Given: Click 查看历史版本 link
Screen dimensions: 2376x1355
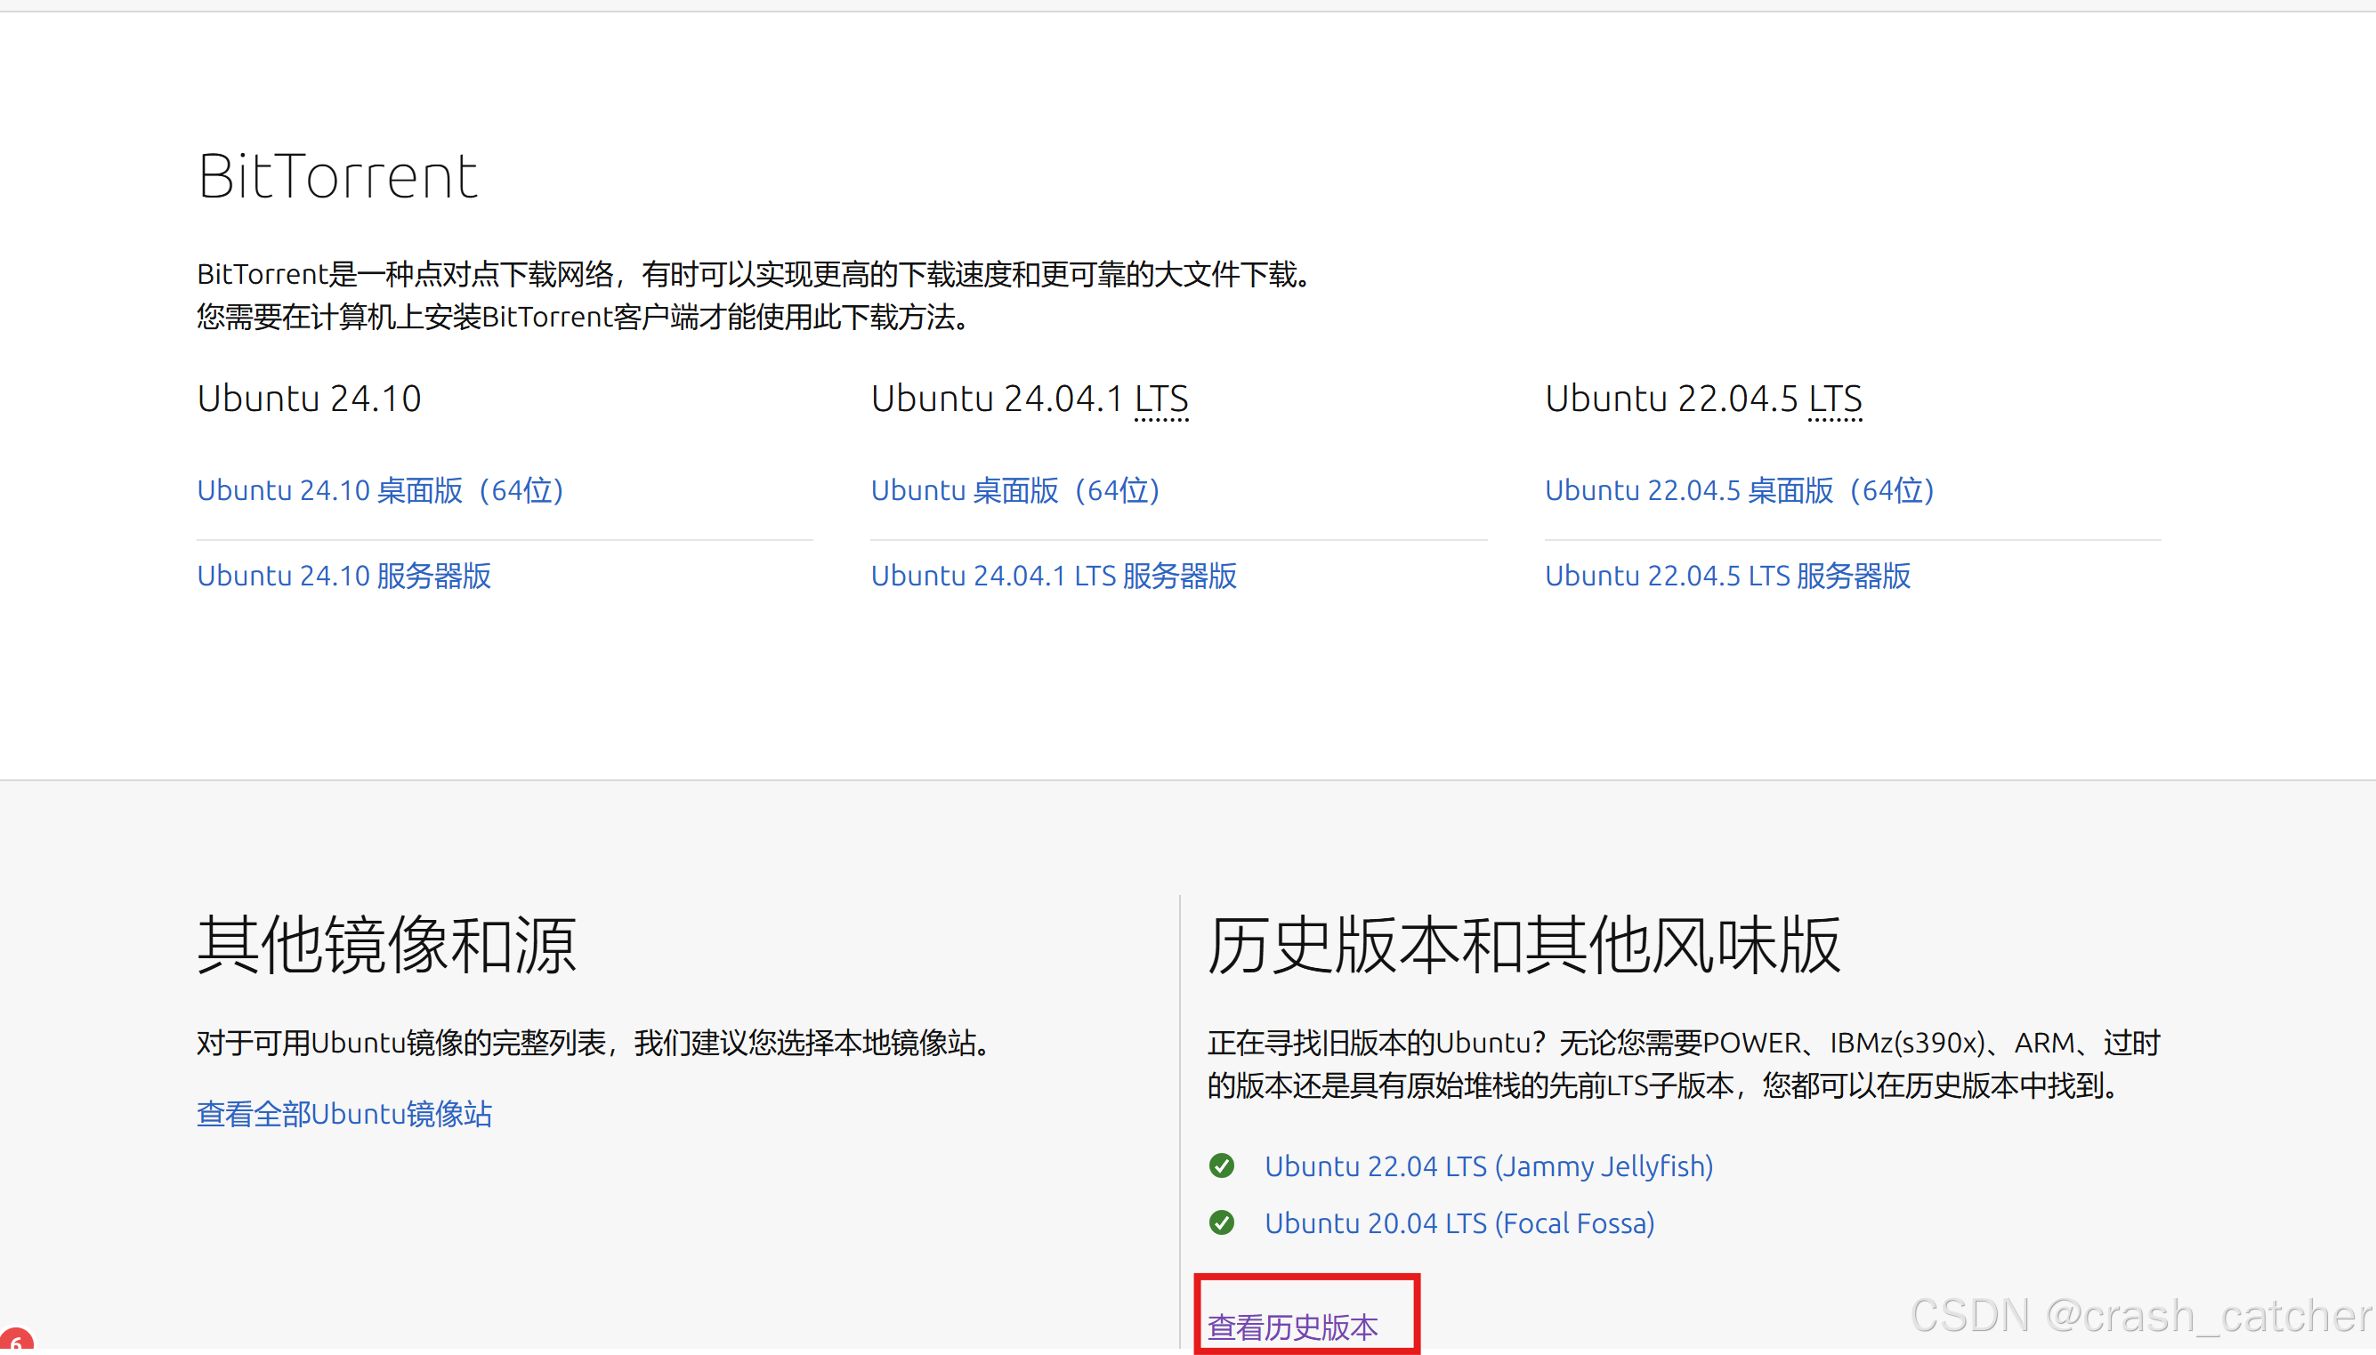Looking at the screenshot, I should click(x=1292, y=1327).
